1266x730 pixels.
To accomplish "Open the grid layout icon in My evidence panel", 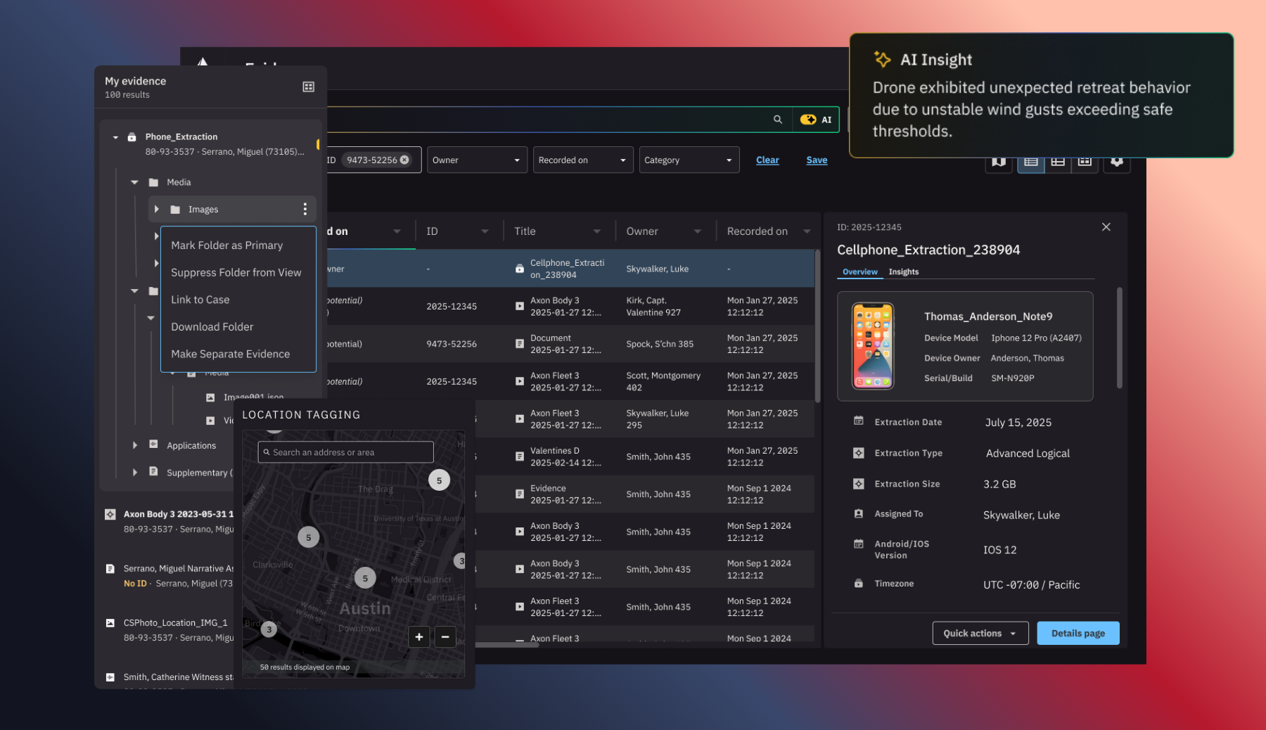I will tap(308, 87).
